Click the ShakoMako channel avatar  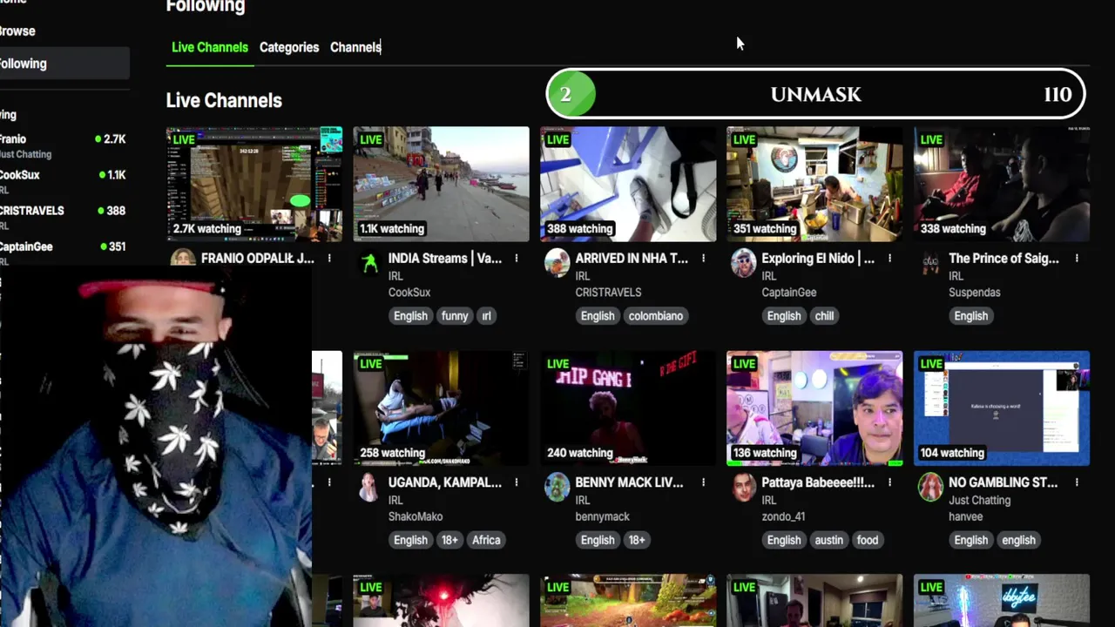tap(369, 487)
